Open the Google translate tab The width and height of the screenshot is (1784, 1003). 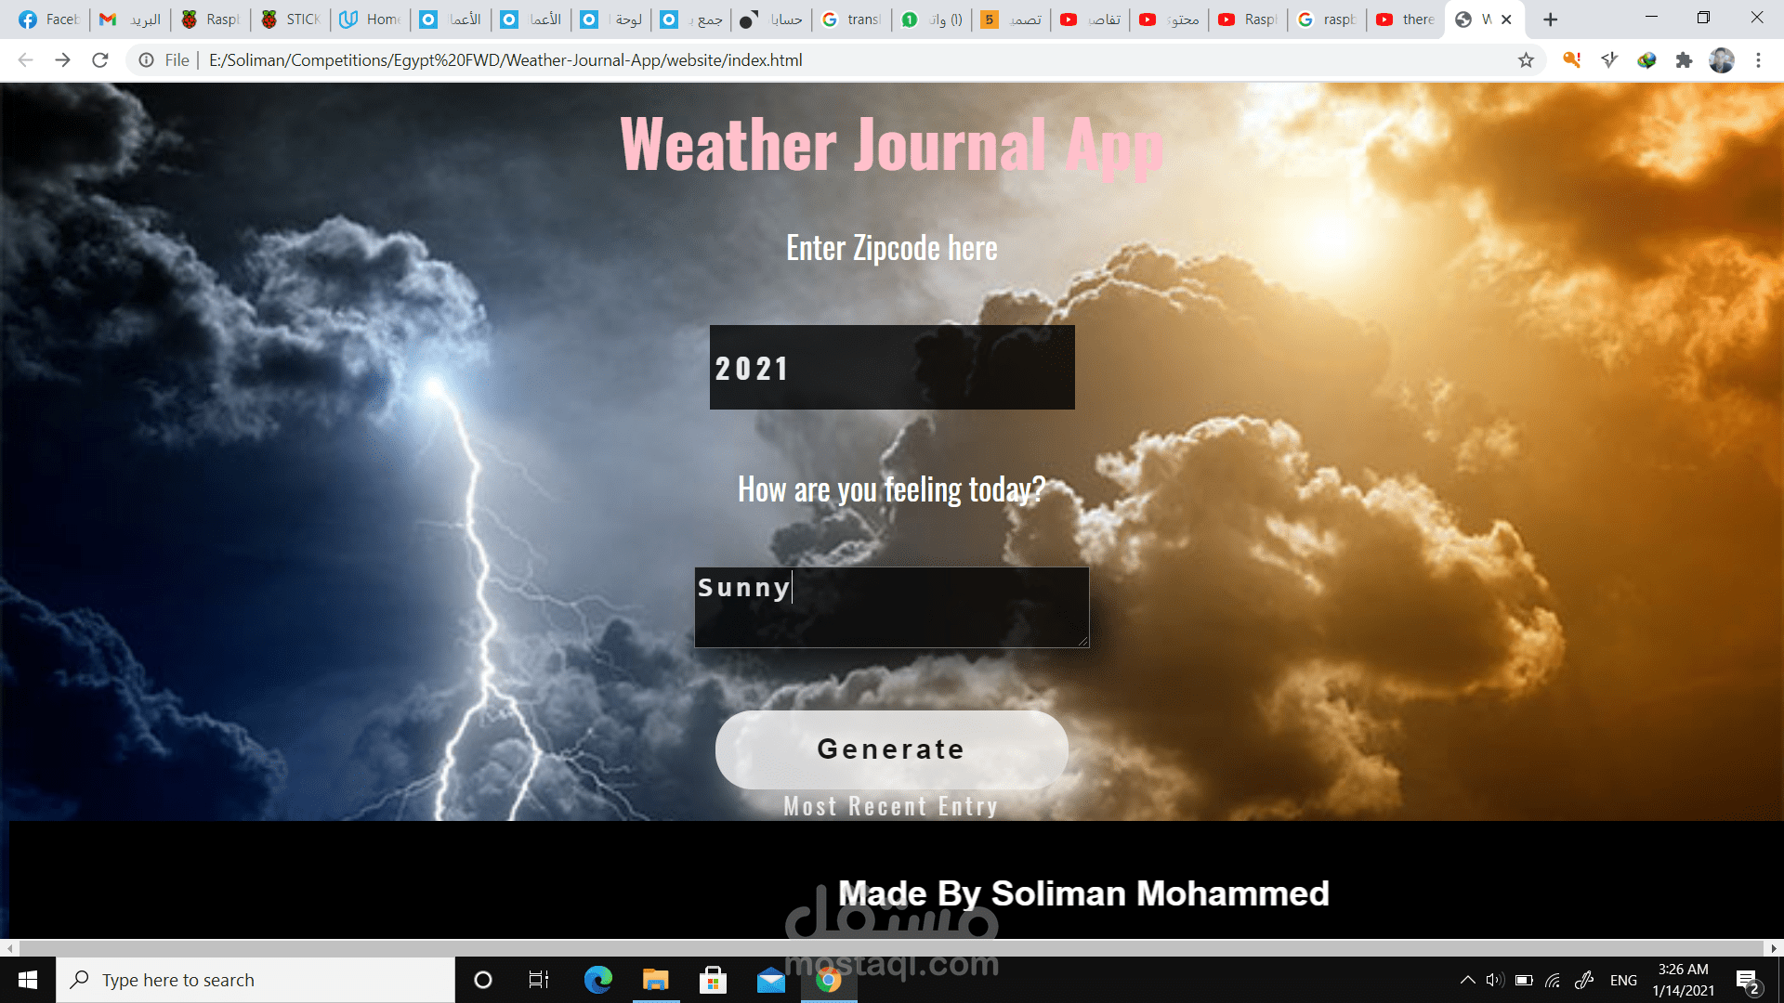(851, 20)
